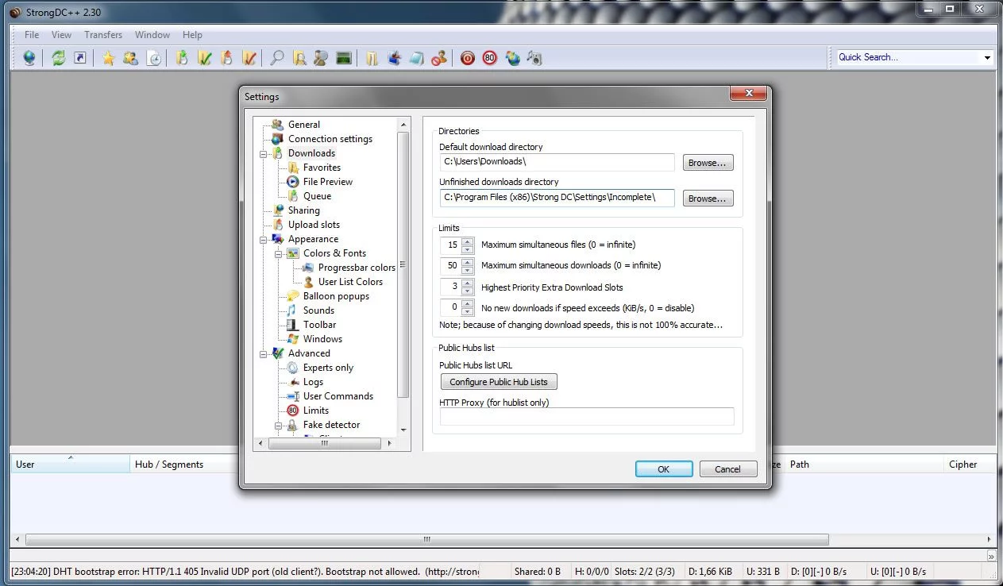Select Sharing in the settings tree
The width and height of the screenshot is (1003, 586).
[304, 210]
